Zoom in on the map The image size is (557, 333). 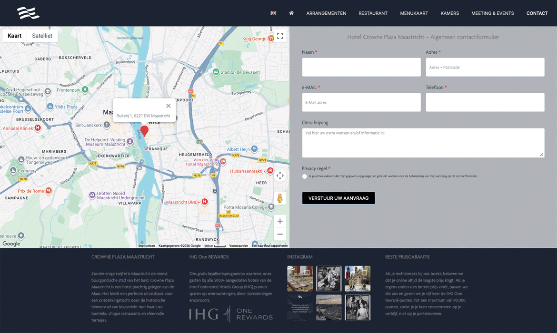tap(280, 221)
